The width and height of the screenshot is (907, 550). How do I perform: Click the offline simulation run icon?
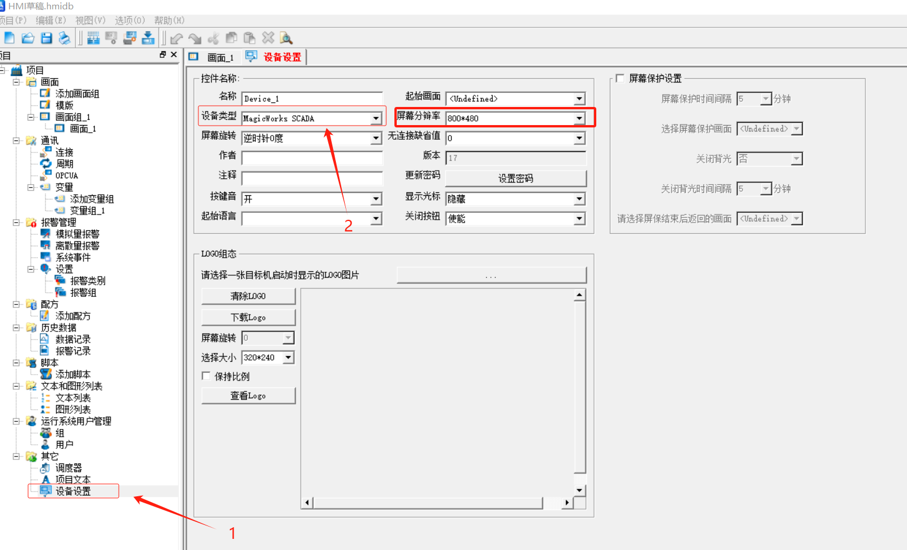point(111,38)
